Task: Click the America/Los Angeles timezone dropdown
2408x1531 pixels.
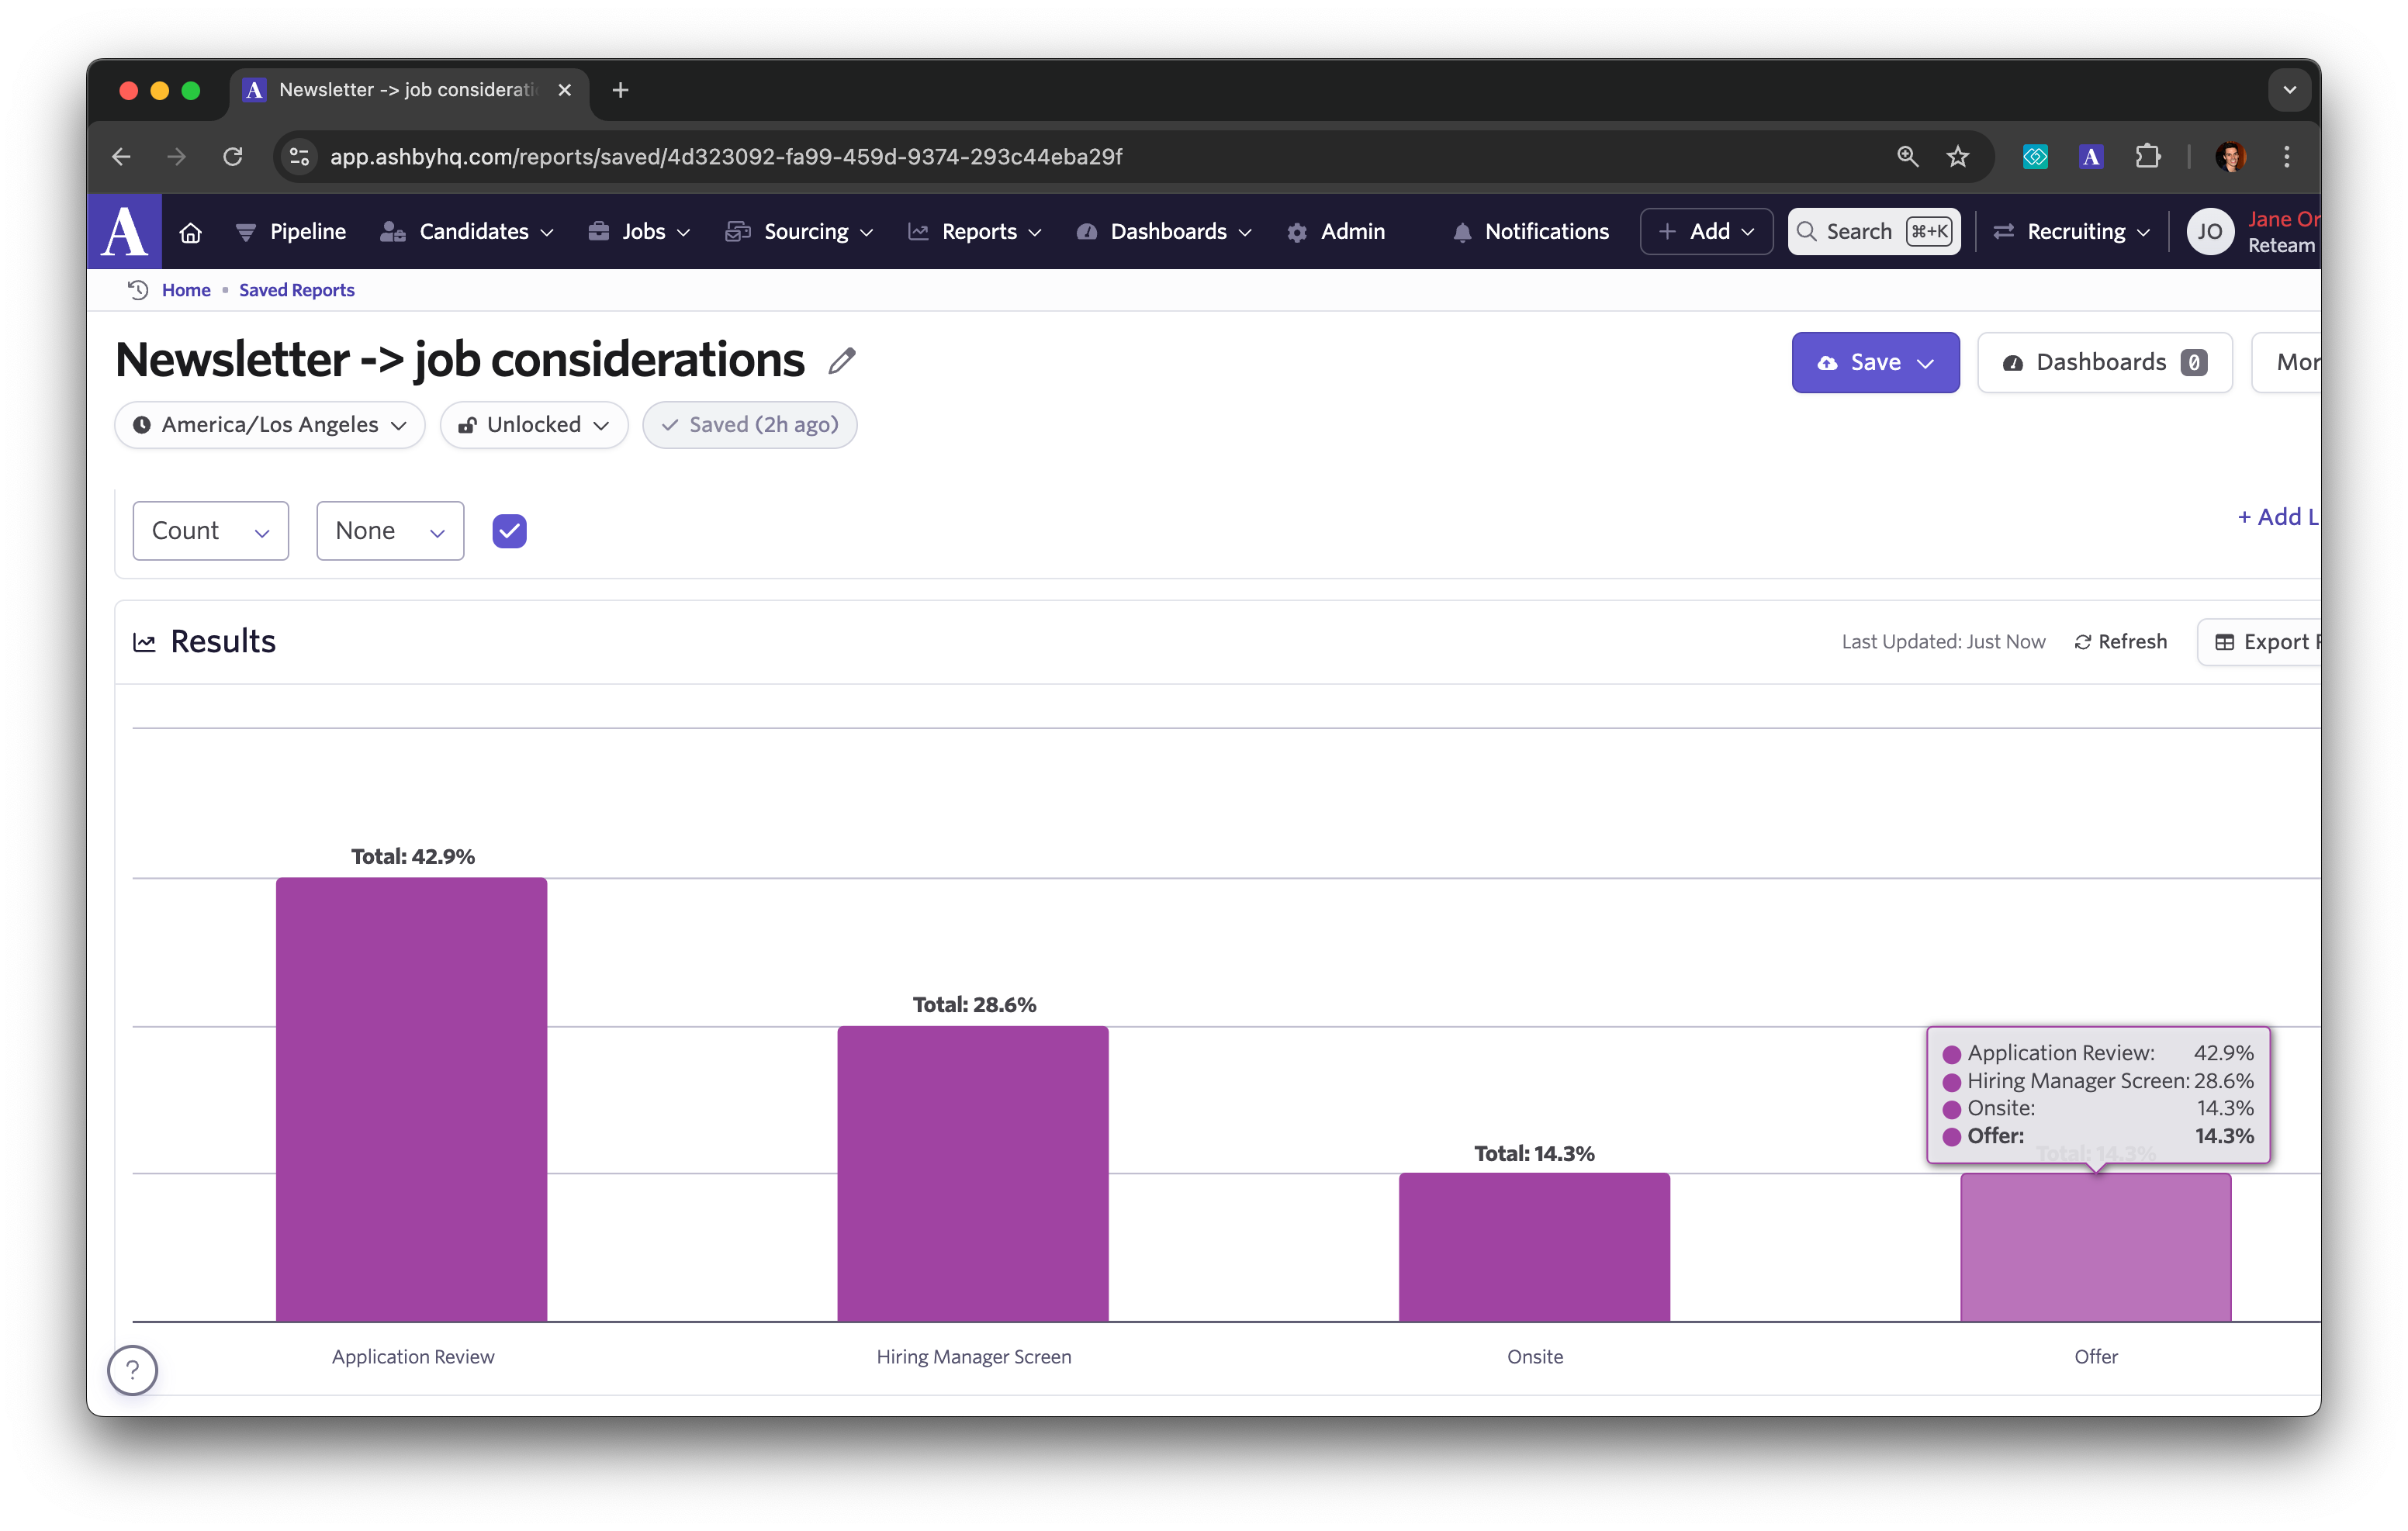Action: 272,423
